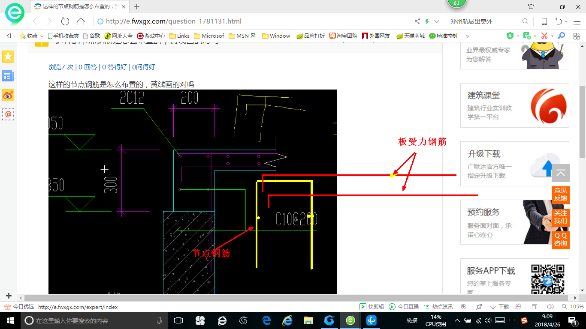Click the blue magnifier extension icon

click(562, 36)
